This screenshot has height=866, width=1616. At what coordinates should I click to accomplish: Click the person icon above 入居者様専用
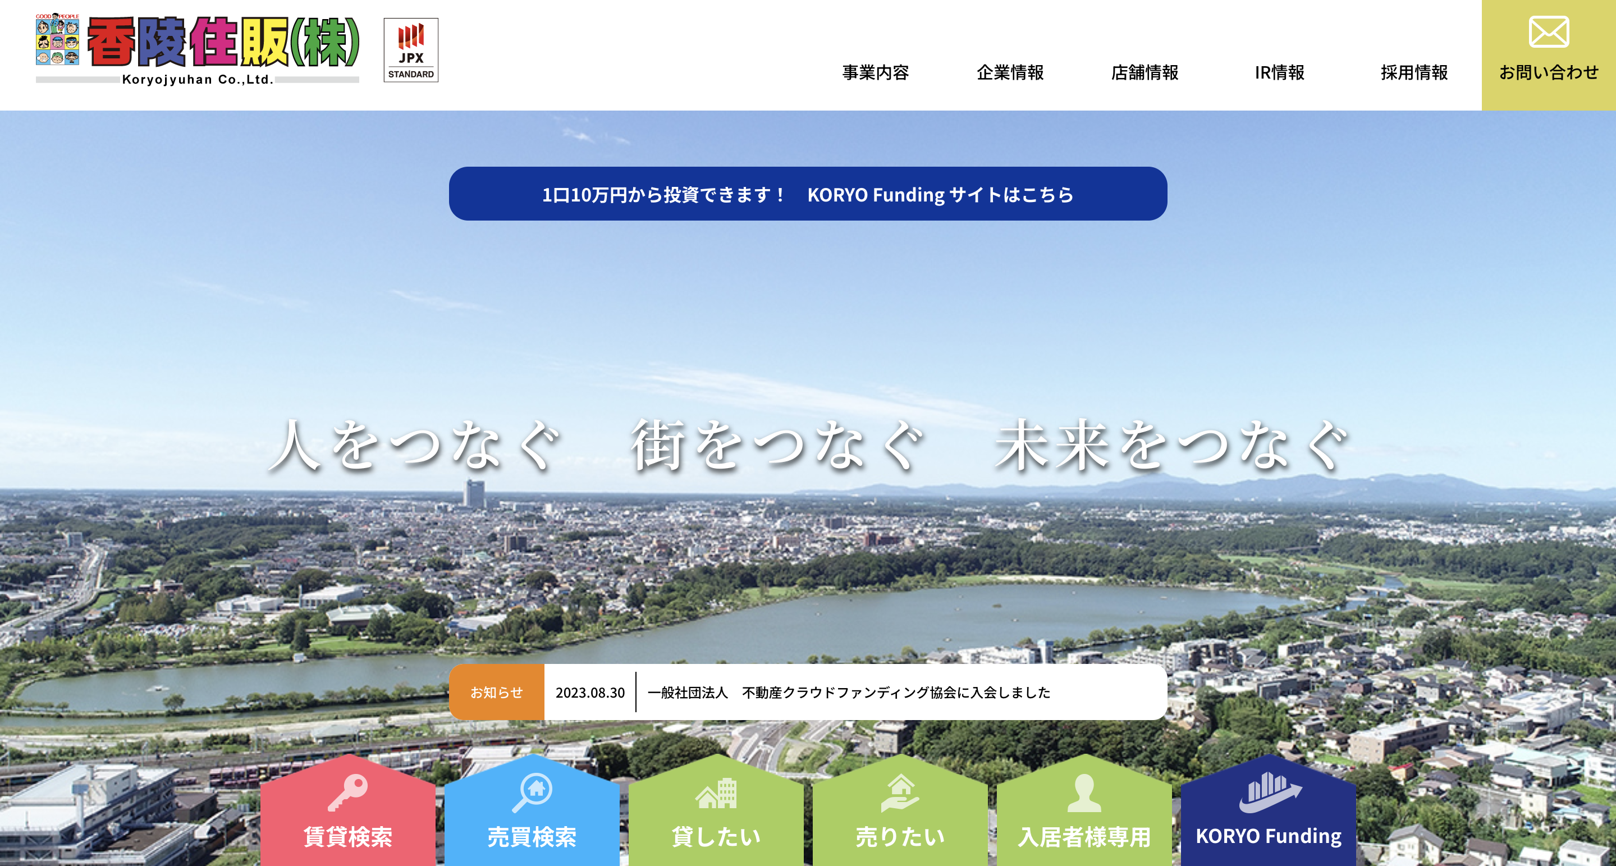[x=1084, y=792]
